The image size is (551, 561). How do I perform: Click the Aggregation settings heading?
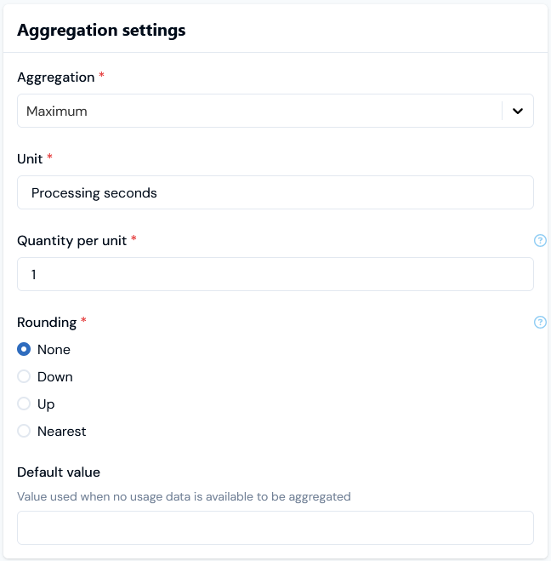point(101,31)
